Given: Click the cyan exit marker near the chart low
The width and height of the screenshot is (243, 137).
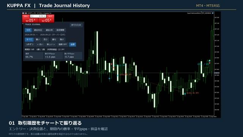Looking at the screenshot, I should tap(185, 94).
